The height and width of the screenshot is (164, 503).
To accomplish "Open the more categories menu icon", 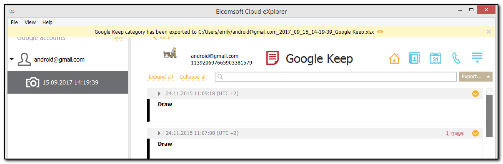I will point(477,58).
